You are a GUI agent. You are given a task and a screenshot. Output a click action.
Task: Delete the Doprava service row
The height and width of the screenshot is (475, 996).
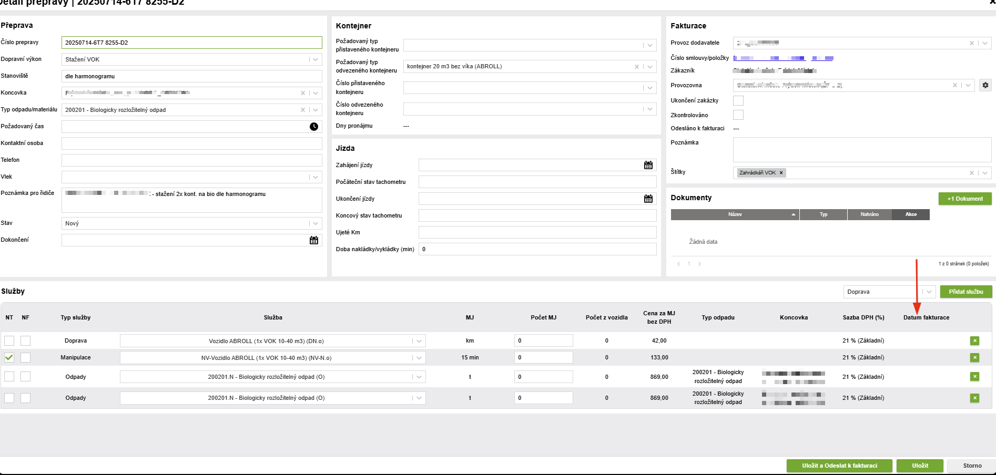point(975,340)
